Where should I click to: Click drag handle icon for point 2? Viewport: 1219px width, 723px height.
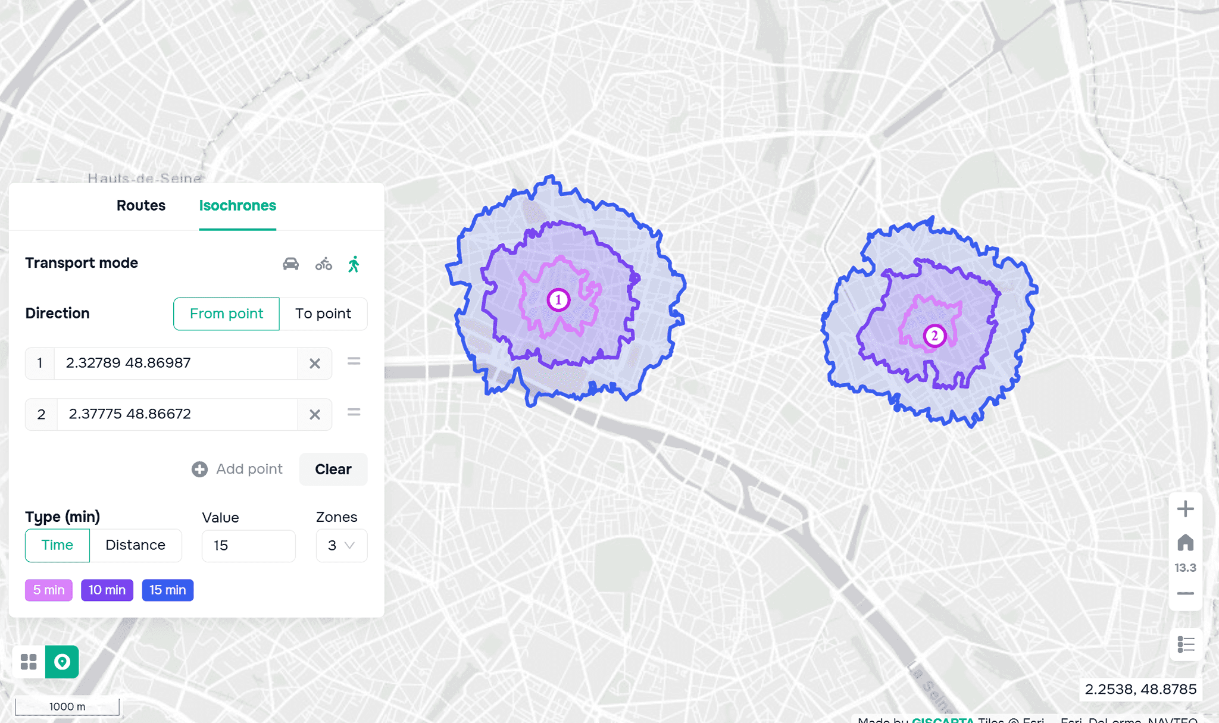(354, 412)
